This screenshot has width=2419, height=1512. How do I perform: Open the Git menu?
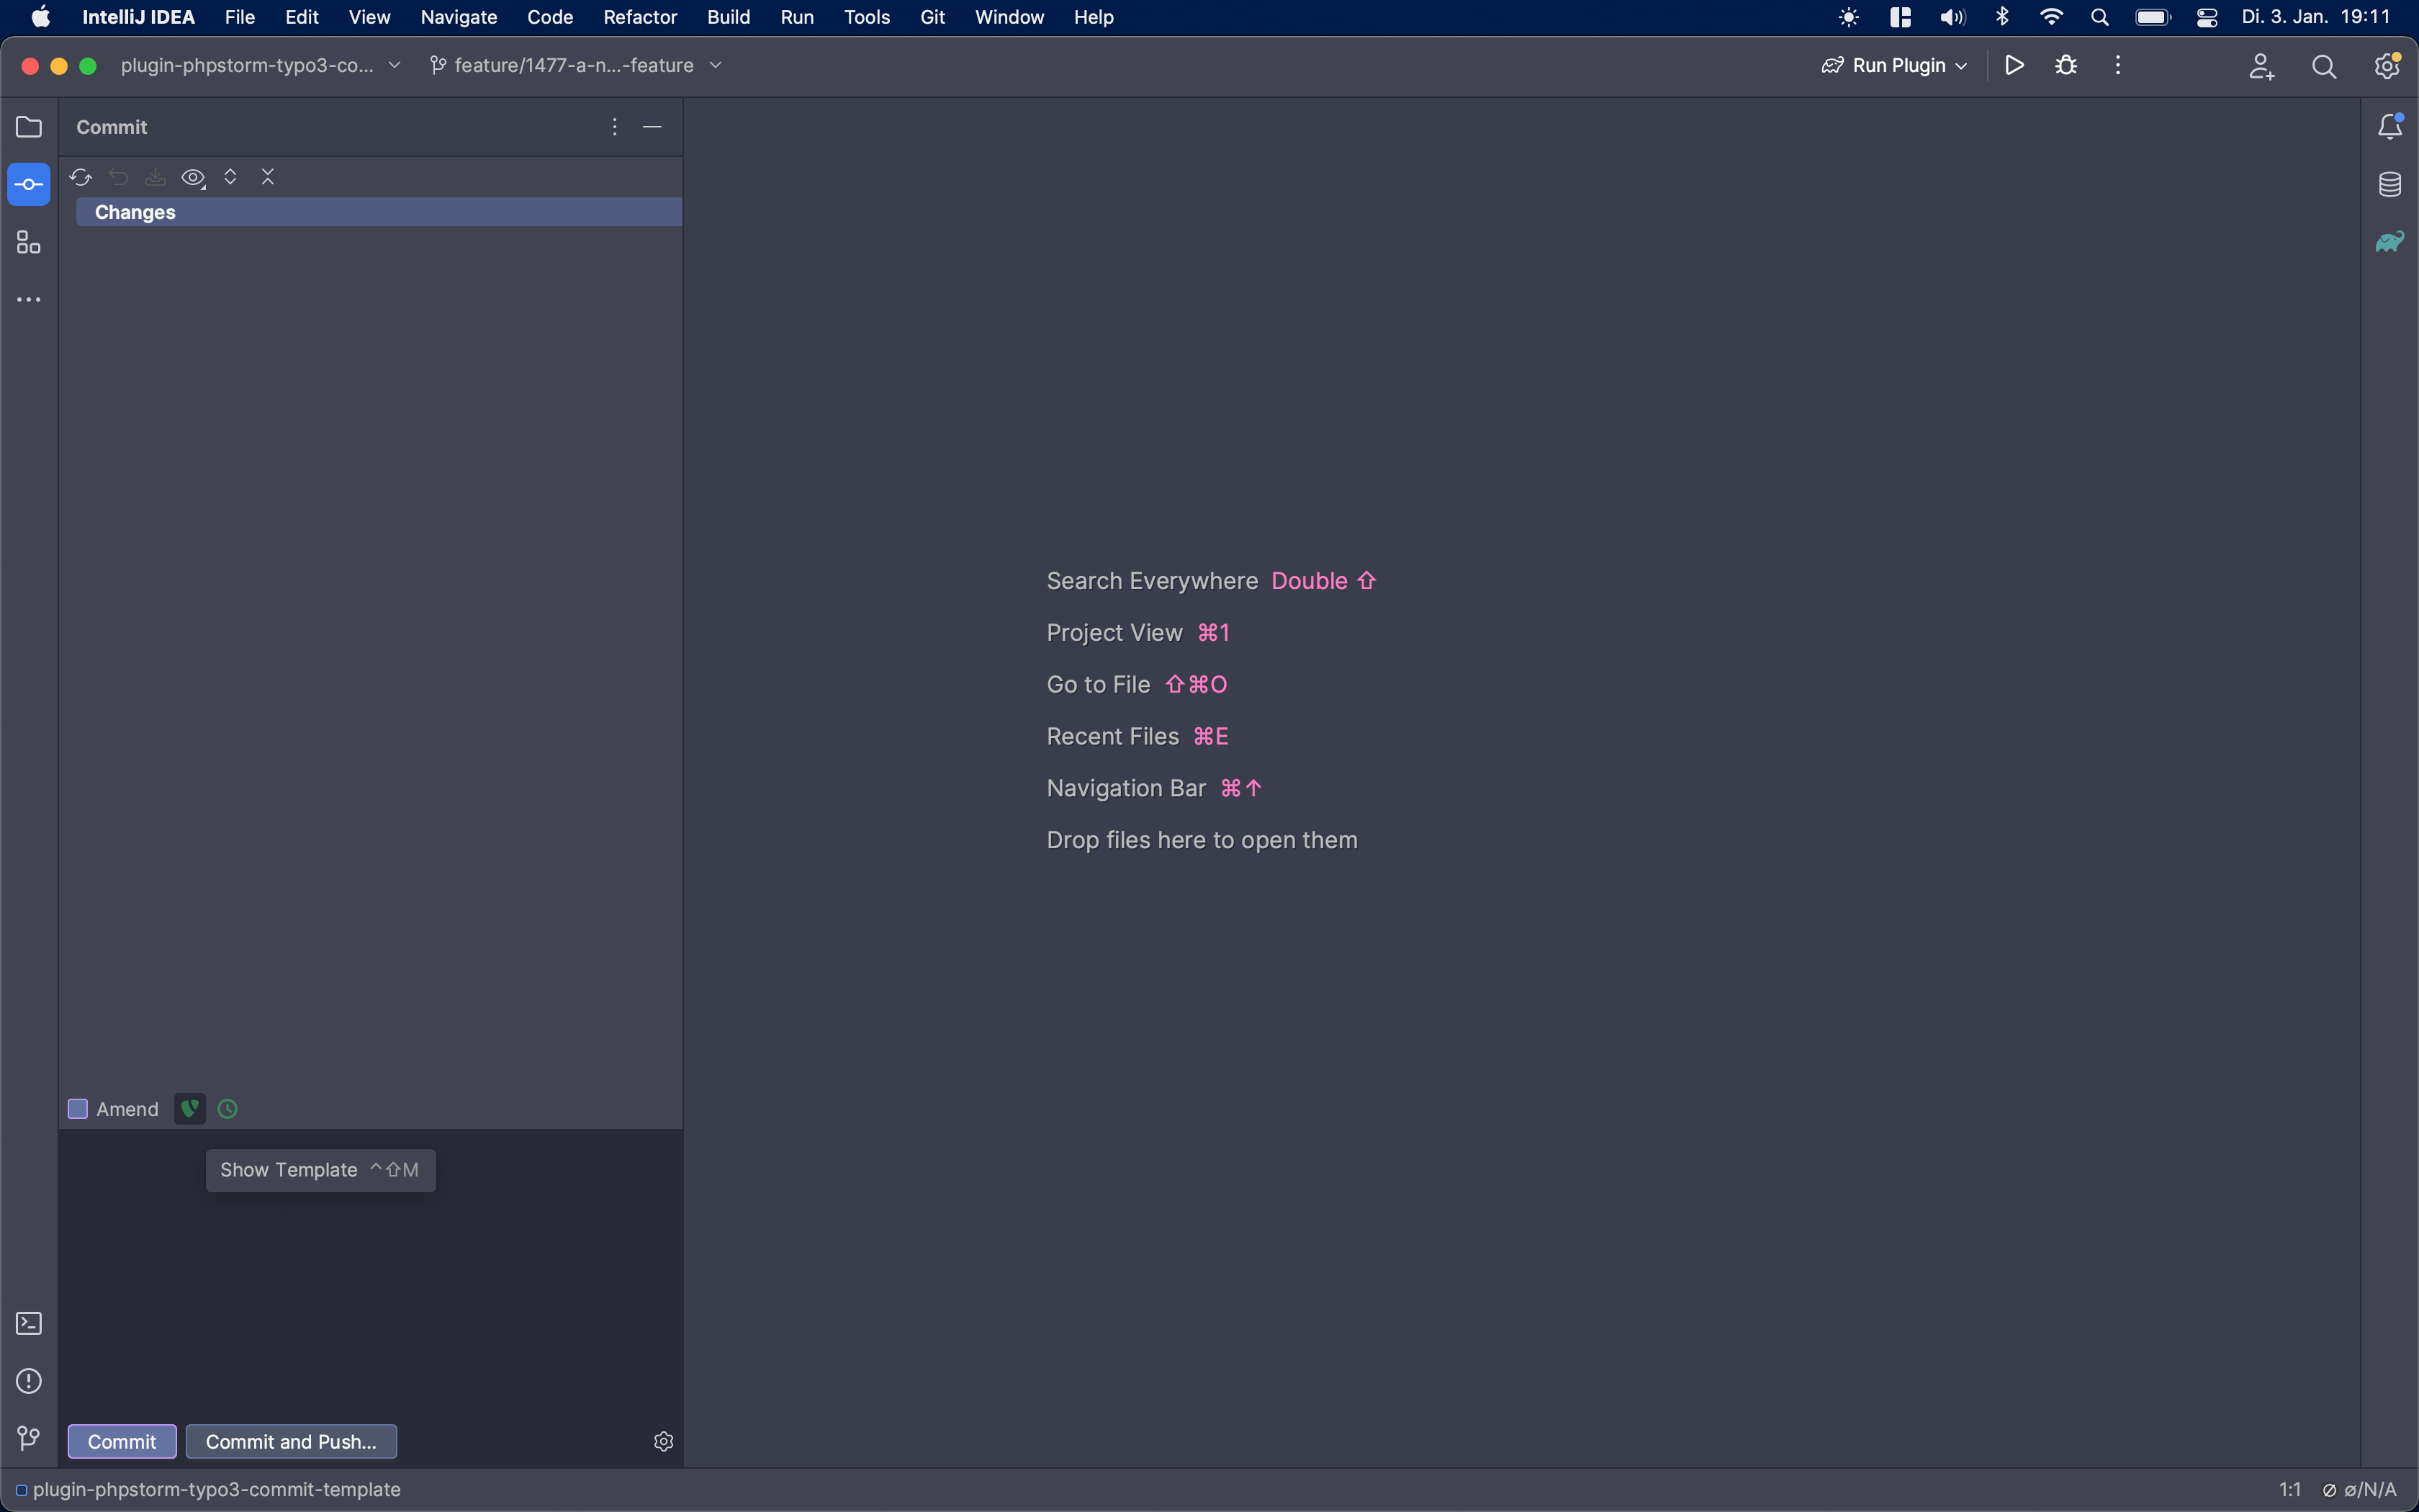coord(932,17)
